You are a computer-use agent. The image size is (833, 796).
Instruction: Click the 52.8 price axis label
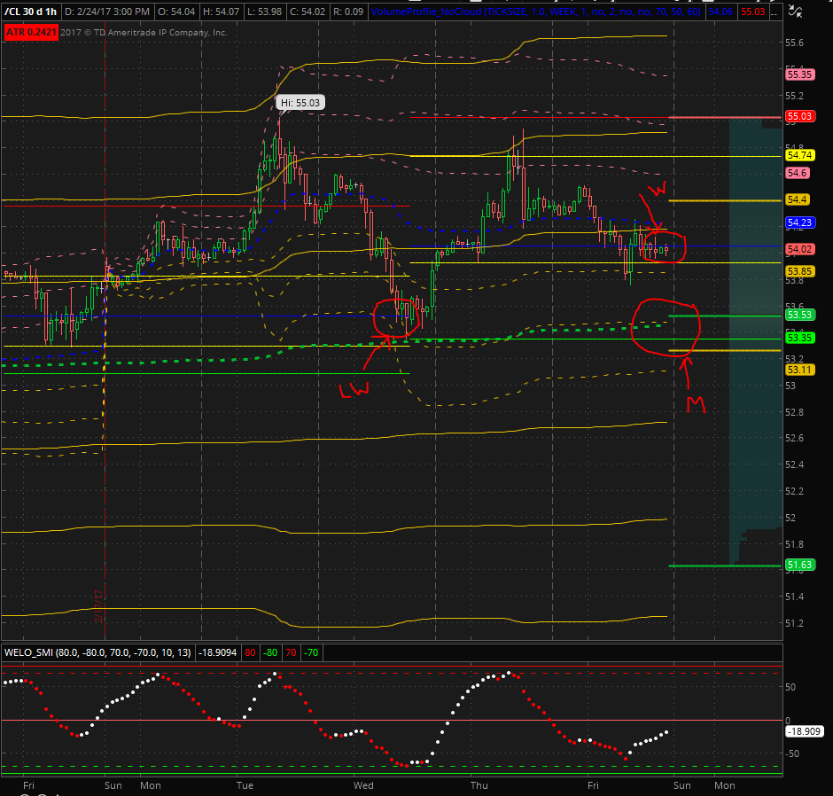point(794,412)
